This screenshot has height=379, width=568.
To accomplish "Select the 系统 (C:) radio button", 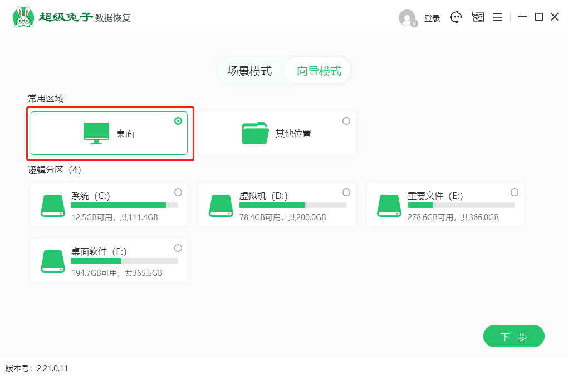I will [x=178, y=192].
